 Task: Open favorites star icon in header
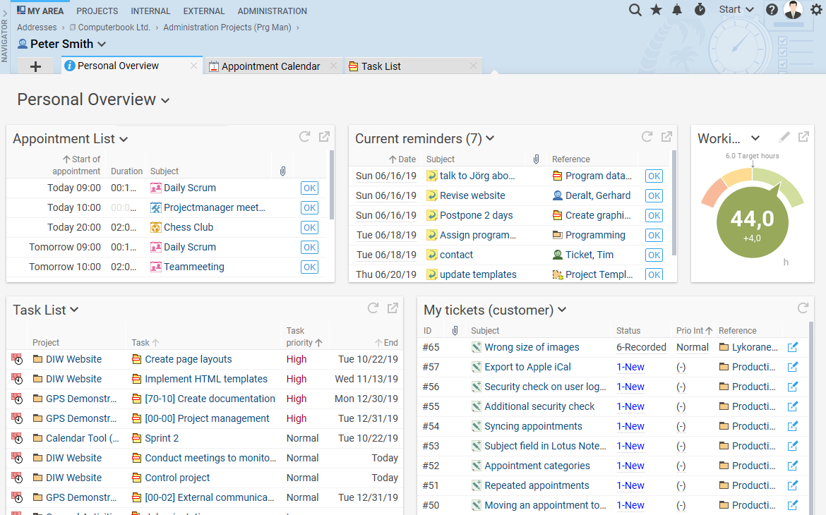657,9
